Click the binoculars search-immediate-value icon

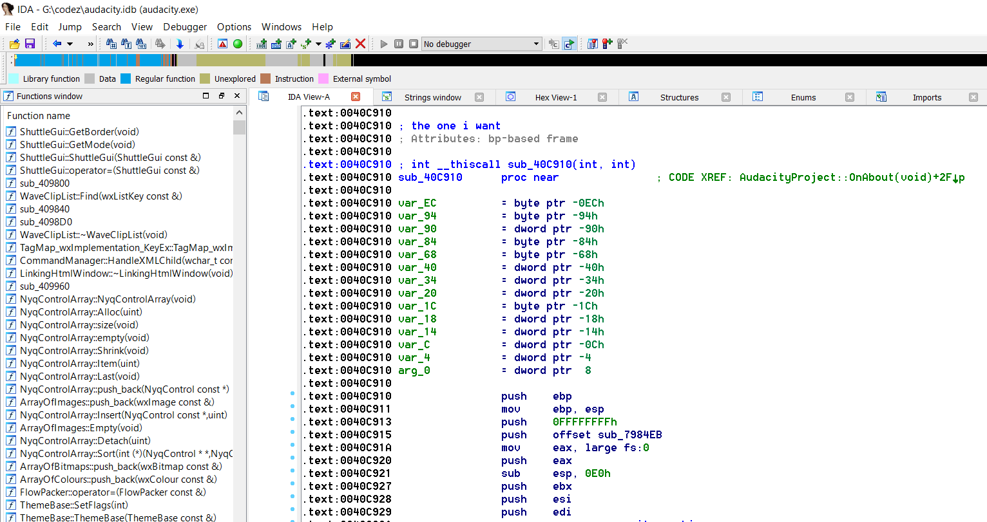coord(111,44)
